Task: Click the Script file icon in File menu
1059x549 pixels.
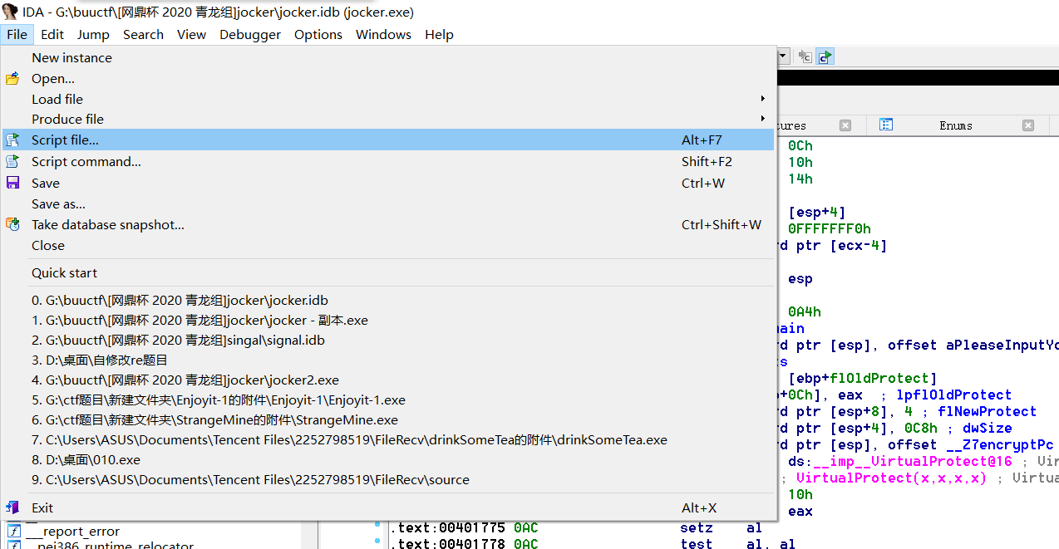Action: [x=12, y=140]
